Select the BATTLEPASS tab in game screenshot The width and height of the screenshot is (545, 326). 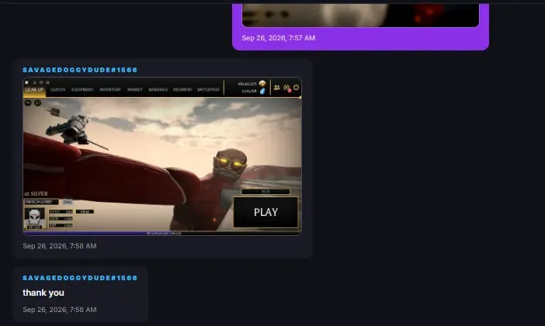[x=208, y=90]
